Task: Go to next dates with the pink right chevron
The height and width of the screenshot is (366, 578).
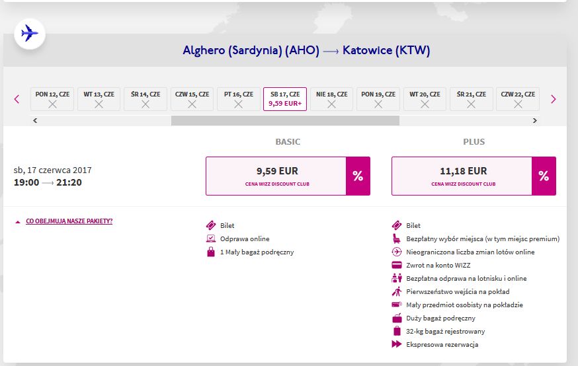Action: pyautogui.click(x=553, y=99)
